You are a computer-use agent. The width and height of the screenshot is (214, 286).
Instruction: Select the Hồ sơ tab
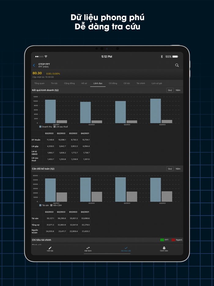point(84,83)
